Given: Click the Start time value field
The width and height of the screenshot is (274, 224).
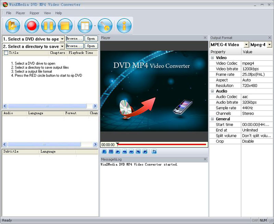Looking at the screenshot, I should pyautogui.click(x=257, y=125).
